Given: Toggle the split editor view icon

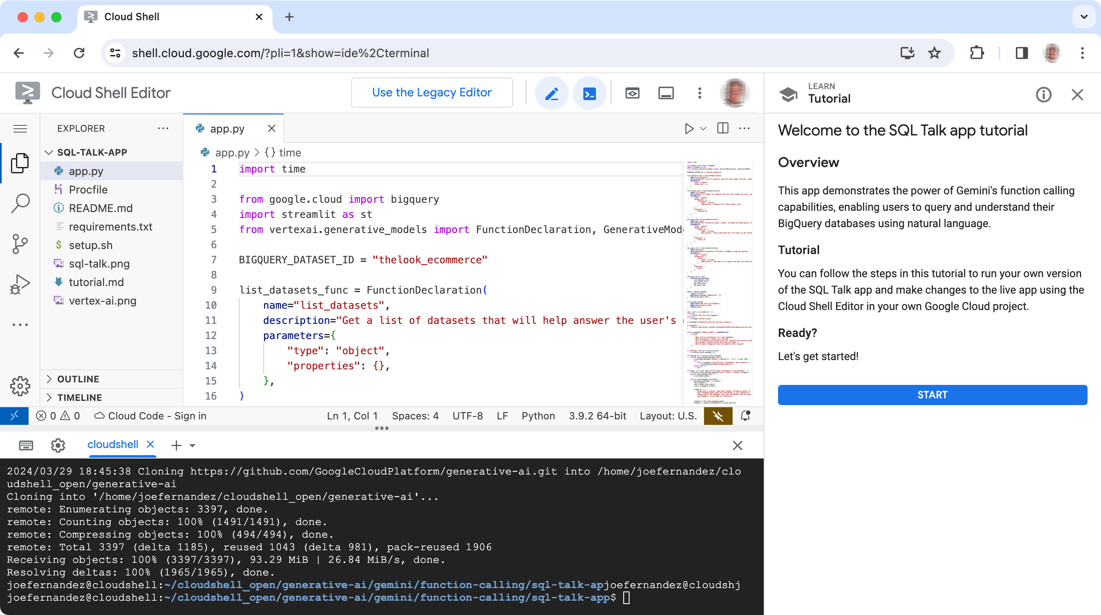Looking at the screenshot, I should (723, 129).
